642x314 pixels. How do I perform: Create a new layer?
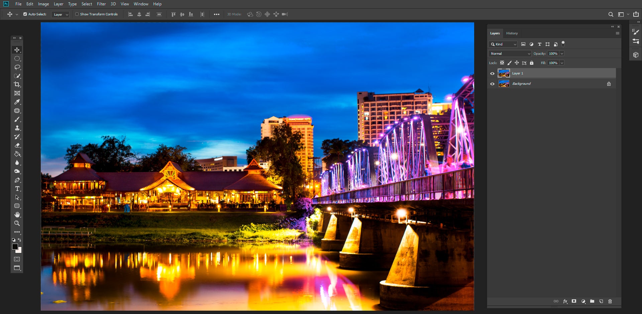point(601,301)
